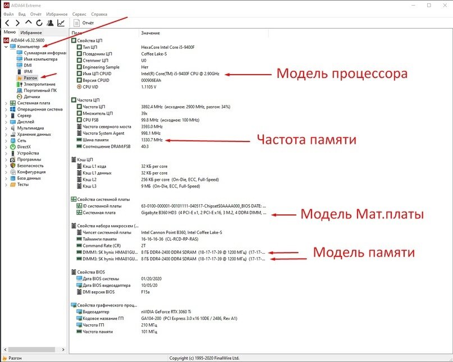The image size is (453, 362).
Task: Click the Тесты tree icon
Action: [x=13, y=184]
